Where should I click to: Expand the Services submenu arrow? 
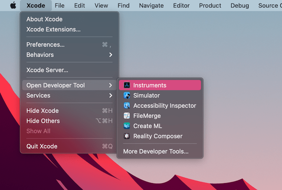(x=110, y=96)
